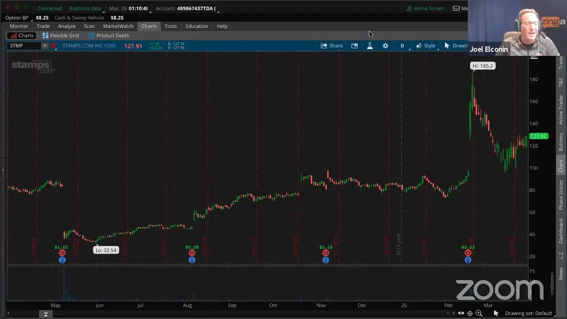Click the crosshair target icon

point(470,313)
